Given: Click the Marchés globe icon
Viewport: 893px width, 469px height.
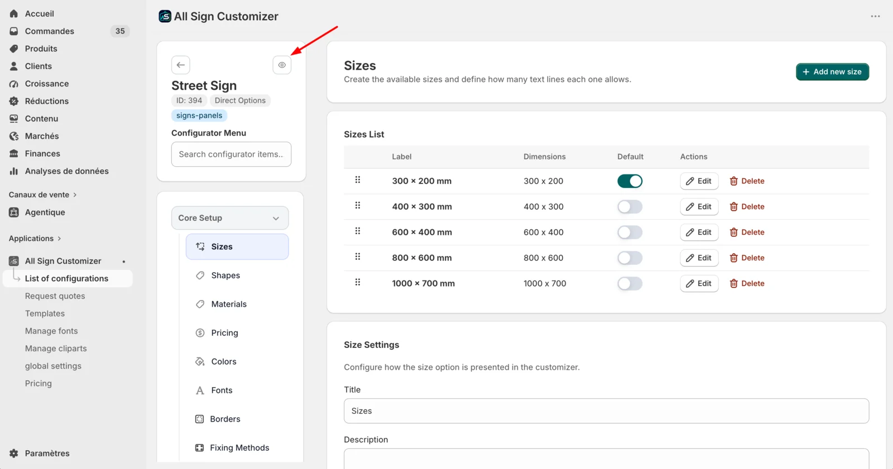Looking at the screenshot, I should pos(14,136).
